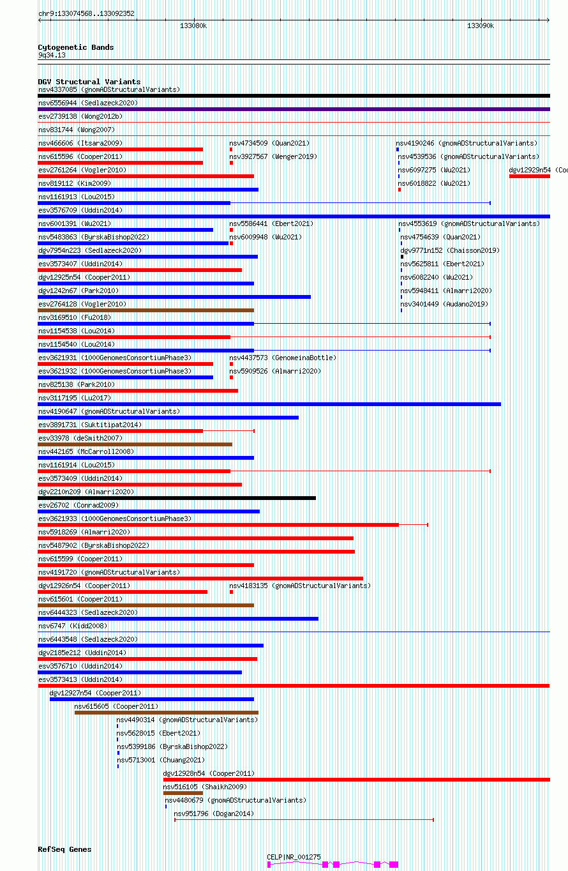Select the esv3573407 Uddin2014 label

[x=80, y=264]
